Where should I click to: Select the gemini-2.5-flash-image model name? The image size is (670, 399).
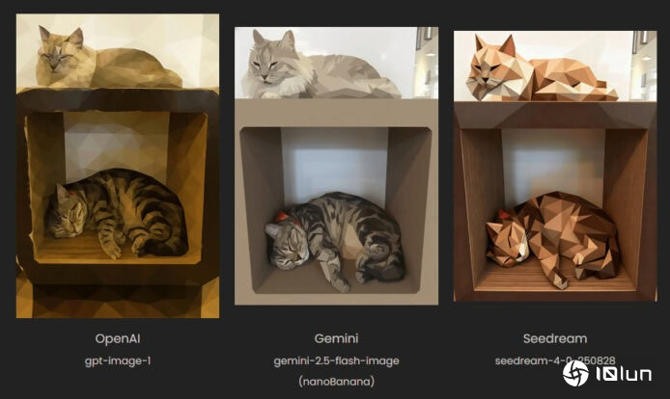click(x=336, y=361)
